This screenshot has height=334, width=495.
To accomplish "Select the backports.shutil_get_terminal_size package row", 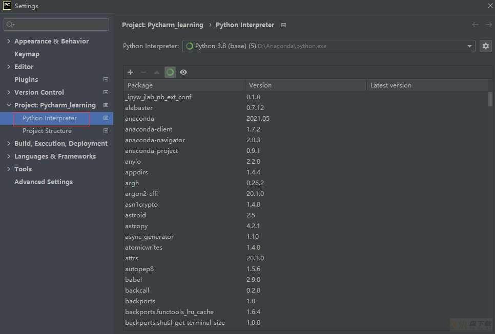I will pyautogui.click(x=305, y=322).
